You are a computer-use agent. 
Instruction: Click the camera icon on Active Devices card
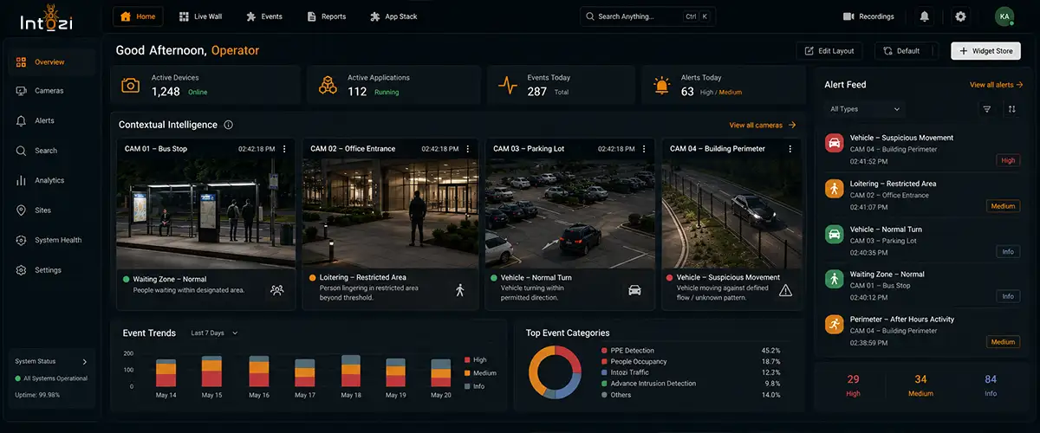tap(130, 85)
